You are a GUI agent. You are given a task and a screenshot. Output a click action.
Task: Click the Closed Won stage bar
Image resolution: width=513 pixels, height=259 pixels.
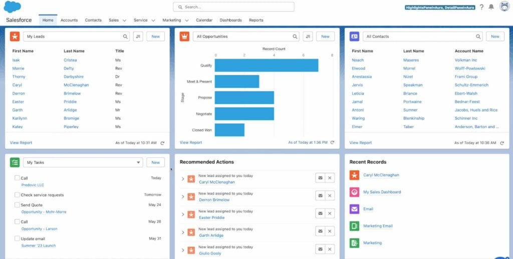pyautogui.click(x=229, y=130)
